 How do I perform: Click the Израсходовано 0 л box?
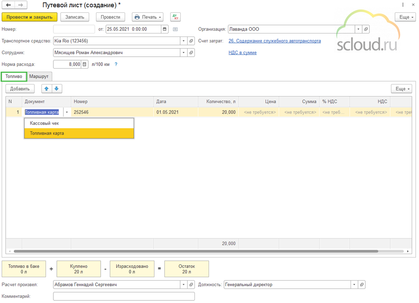click(x=132, y=269)
